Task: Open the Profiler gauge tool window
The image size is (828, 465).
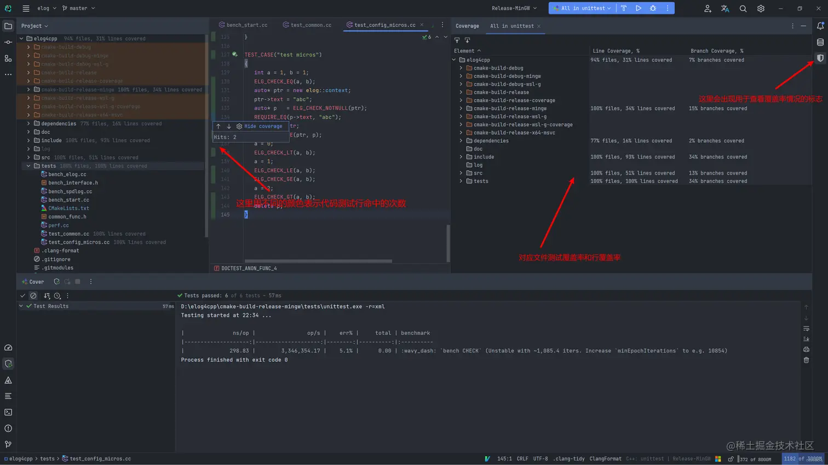Action: (x=8, y=347)
